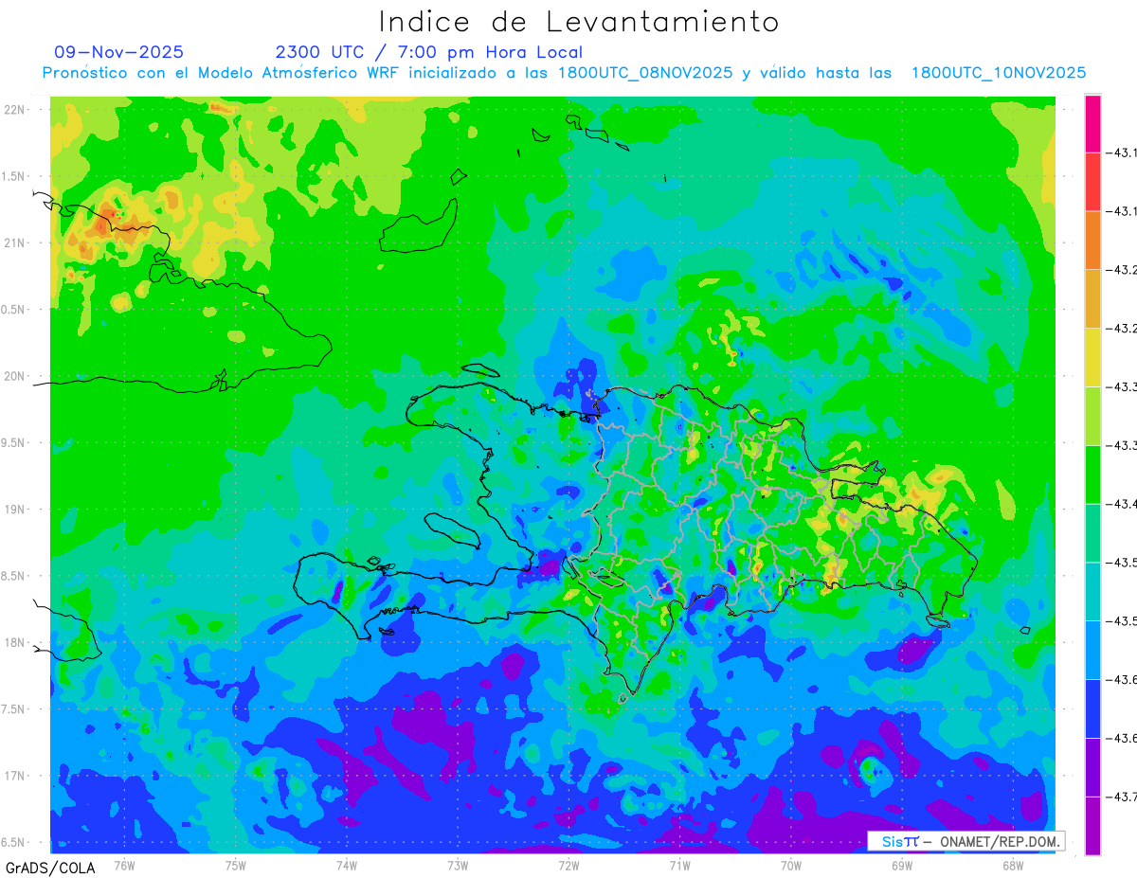
Task: Click the '75W' longitude label
Action: [x=235, y=865]
